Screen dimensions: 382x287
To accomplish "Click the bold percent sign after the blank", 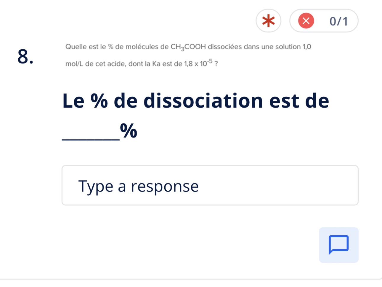I will [x=129, y=131].
